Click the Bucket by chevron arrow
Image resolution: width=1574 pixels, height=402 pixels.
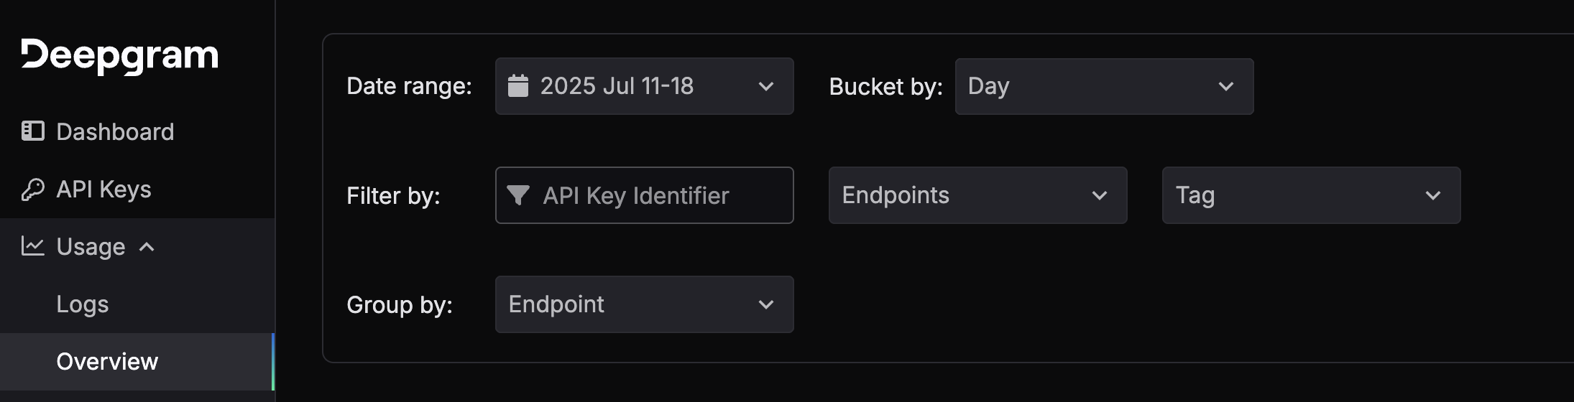point(1226,86)
